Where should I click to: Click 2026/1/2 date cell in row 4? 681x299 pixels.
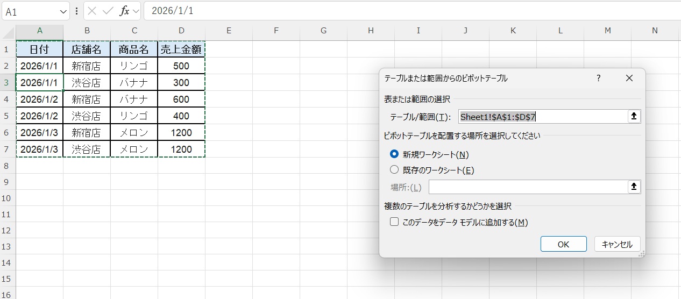[40, 99]
